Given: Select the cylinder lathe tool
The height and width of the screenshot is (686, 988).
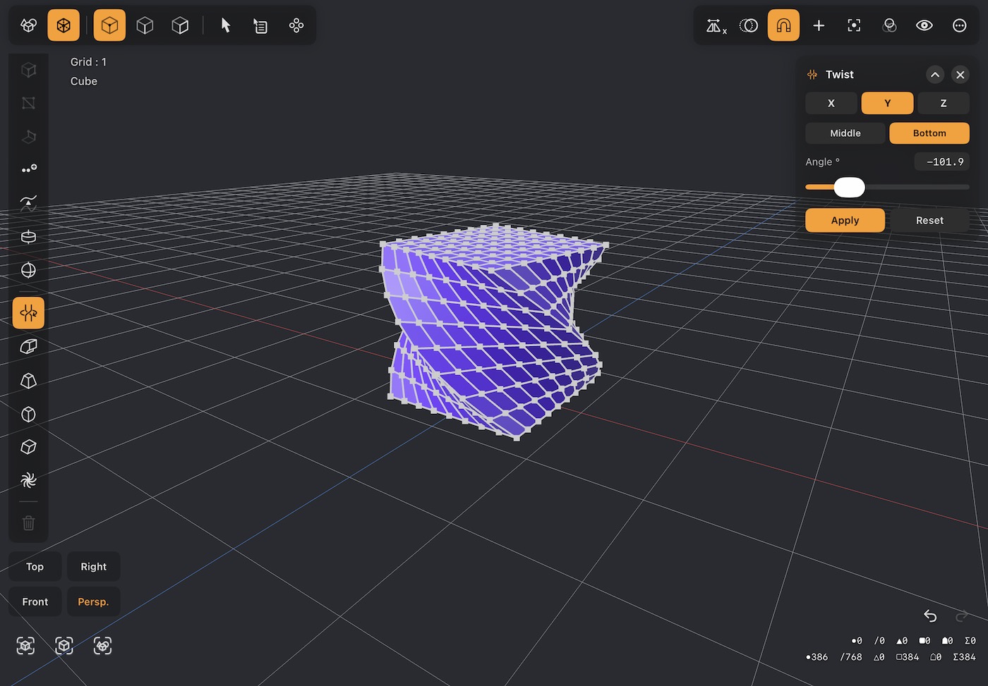Looking at the screenshot, I should pos(28,237).
